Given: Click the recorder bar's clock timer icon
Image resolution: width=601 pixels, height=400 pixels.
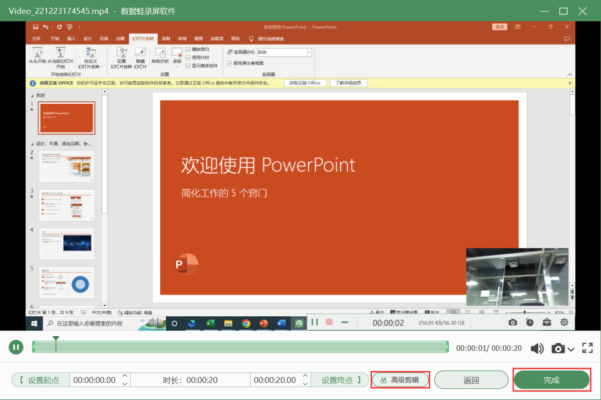Looking at the screenshot, I should (530, 322).
